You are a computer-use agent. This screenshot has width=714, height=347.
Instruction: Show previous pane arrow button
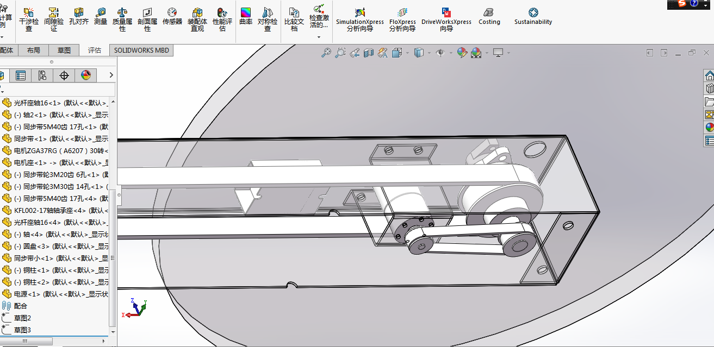click(649, 53)
